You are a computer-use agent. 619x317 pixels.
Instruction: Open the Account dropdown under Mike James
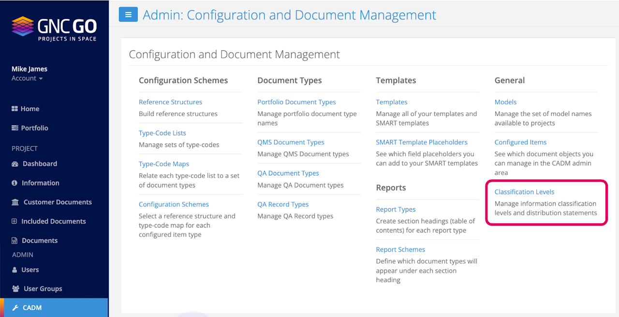(27, 78)
